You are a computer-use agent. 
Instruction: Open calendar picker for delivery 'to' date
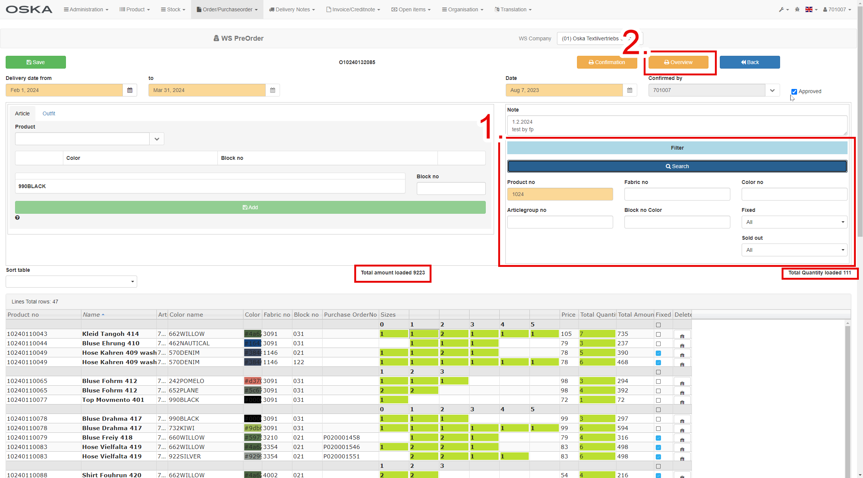click(x=272, y=90)
